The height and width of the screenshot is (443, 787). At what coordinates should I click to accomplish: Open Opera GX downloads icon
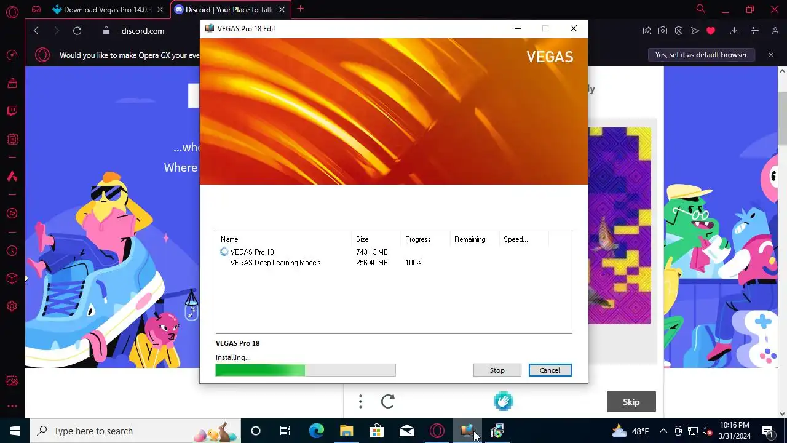[734, 31]
